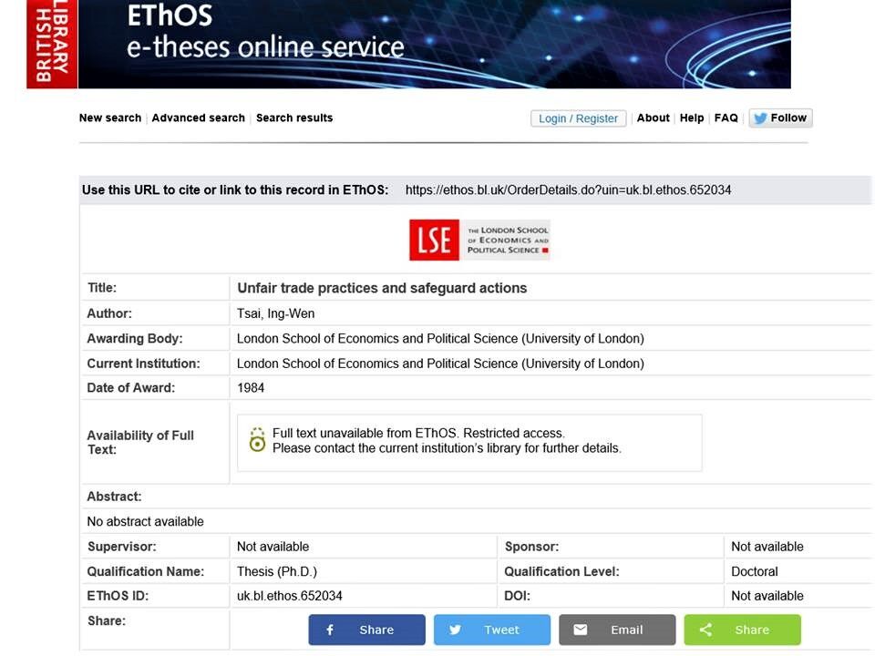Click the envelope icon on Email button
Screen dimensions: 875x656
tap(581, 630)
